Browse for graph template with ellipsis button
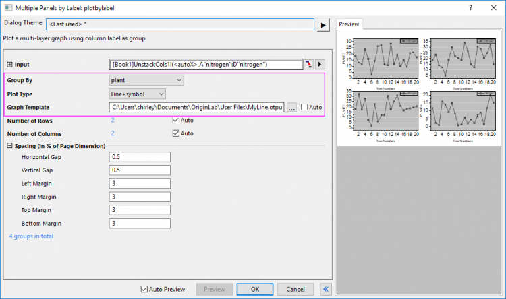 291,107
